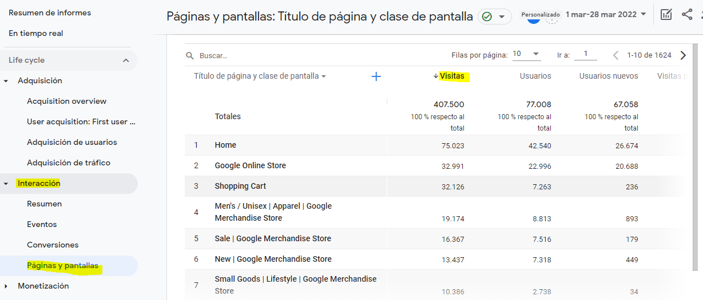Collapse the Life cycle section
The height and width of the screenshot is (300, 703).
126,60
